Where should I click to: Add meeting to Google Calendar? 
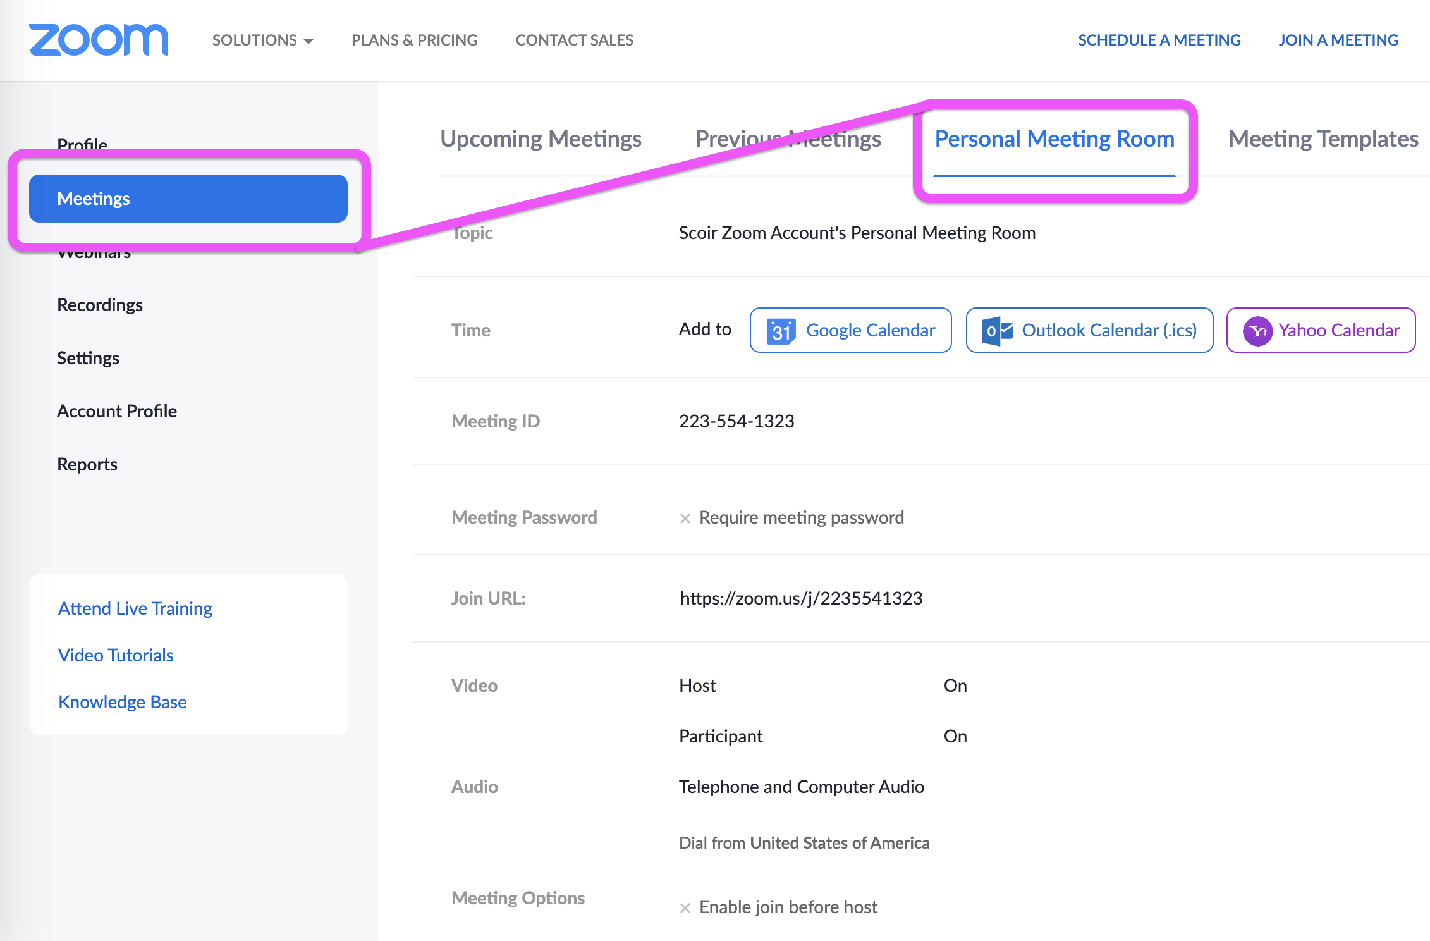[x=850, y=330]
